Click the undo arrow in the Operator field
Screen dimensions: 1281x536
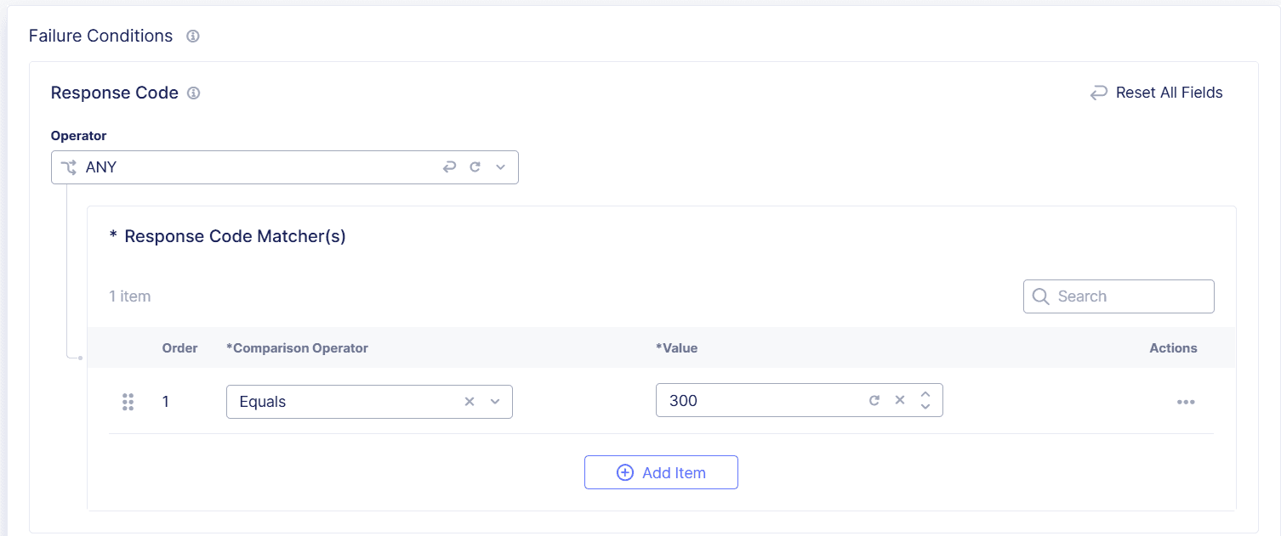[x=449, y=166]
